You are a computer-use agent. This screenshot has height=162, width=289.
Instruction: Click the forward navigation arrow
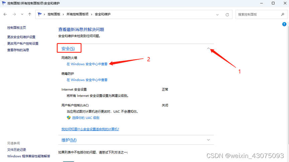[x=14, y=14]
